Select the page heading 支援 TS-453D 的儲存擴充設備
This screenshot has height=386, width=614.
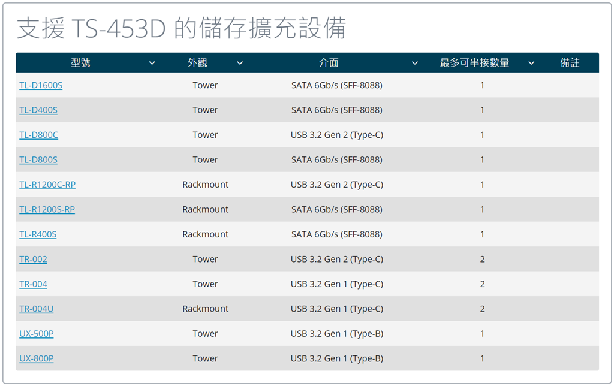pos(182,28)
